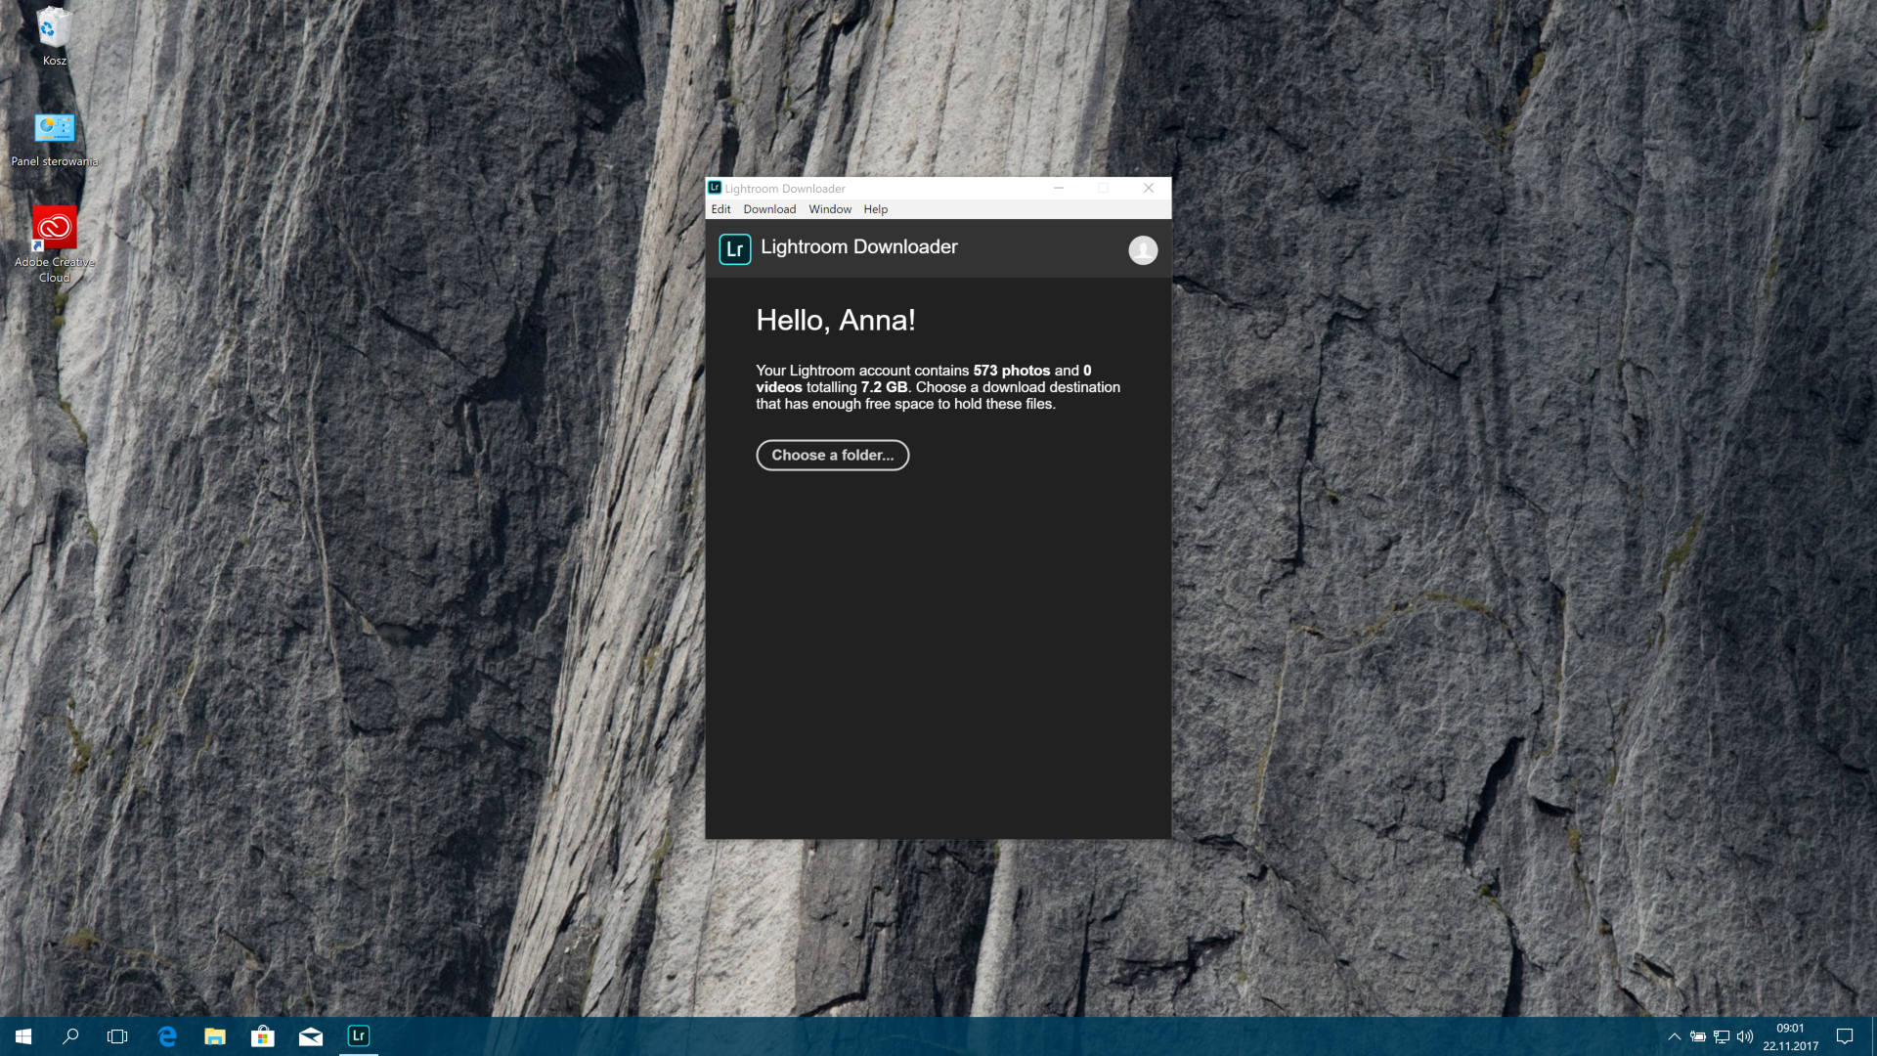Launch Microsoft Edge from the taskbar
The image size is (1877, 1056).
[167, 1036]
